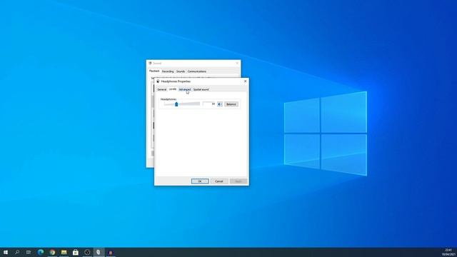457x257 pixels.
Task: Open File Explorer from taskbar
Action: pyautogui.click(x=64, y=252)
